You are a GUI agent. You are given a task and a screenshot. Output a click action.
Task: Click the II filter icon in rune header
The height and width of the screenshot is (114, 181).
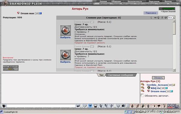(162, 18)
